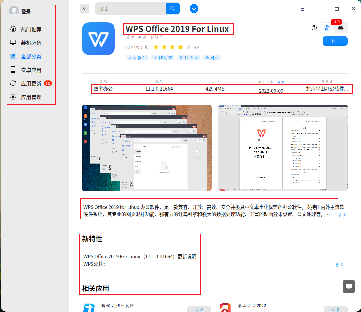361x312 pixels.
Task: Click the WPS Office app logo
Action: point(98,39)
